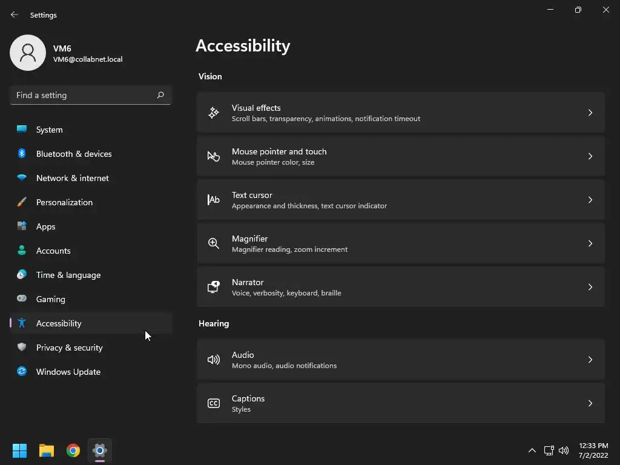Launch Google Chrome from the taskbar
Screen dimensions: 620x465
click(x=73, y=450)
